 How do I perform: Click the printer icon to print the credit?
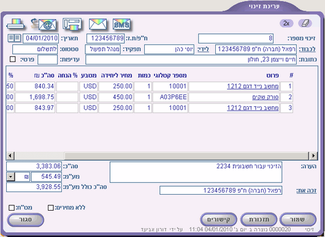[x=15, y=25]
